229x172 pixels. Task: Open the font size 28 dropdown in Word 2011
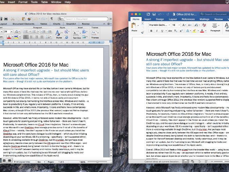[x=12, y=31]
